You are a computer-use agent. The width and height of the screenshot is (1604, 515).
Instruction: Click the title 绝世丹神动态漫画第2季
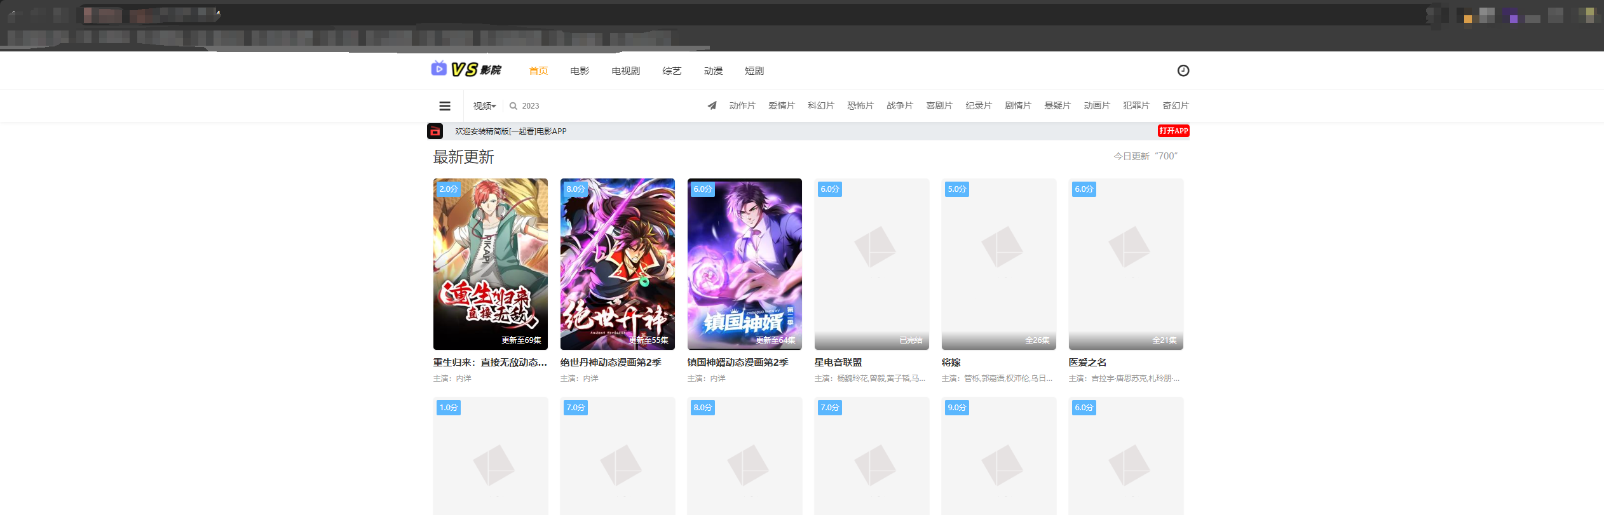(611, 363)
